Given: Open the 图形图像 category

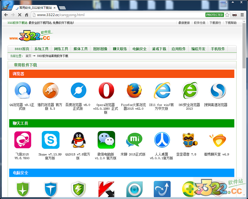Looking at the screenshot, I should (100, 49).
